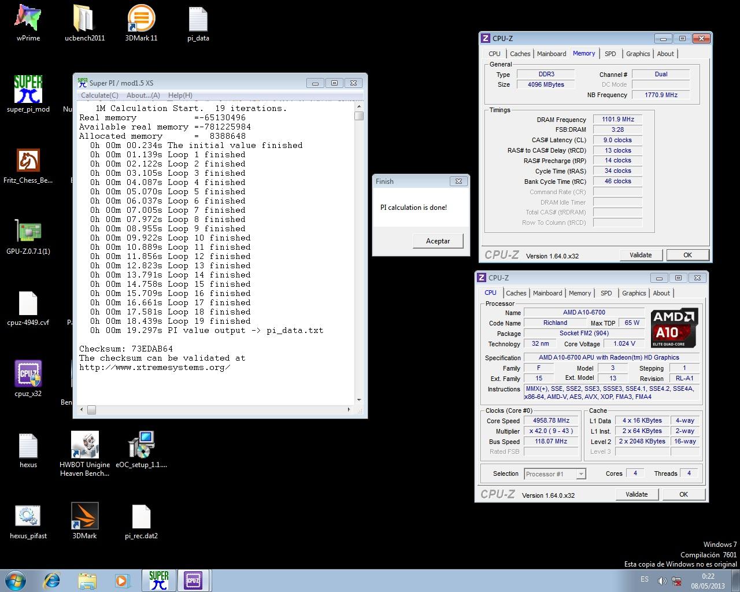
Task: Click the NB Frequency 1770.9 MHz value
Action: tap(661, 95)
